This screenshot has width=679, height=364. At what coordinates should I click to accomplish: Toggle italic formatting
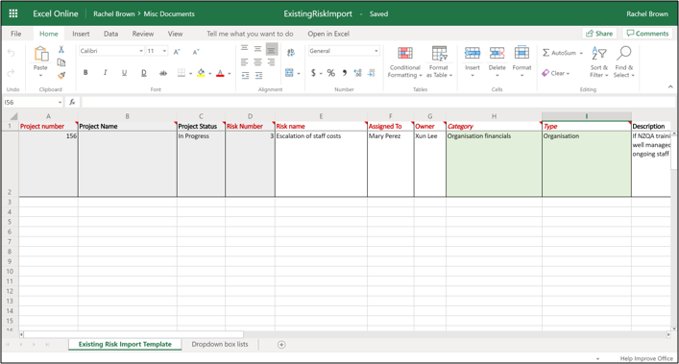click(x=106, y=73)
